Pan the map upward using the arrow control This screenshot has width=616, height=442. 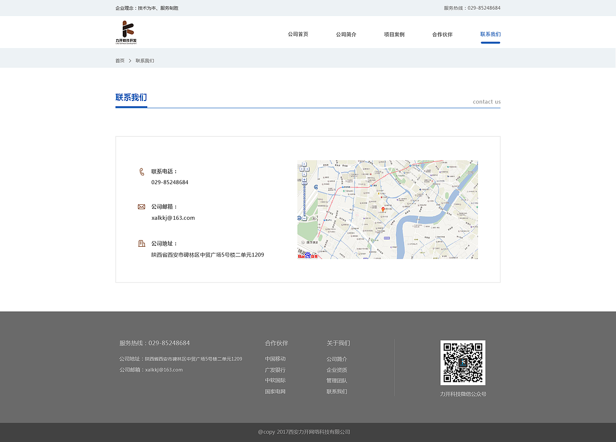304,164
